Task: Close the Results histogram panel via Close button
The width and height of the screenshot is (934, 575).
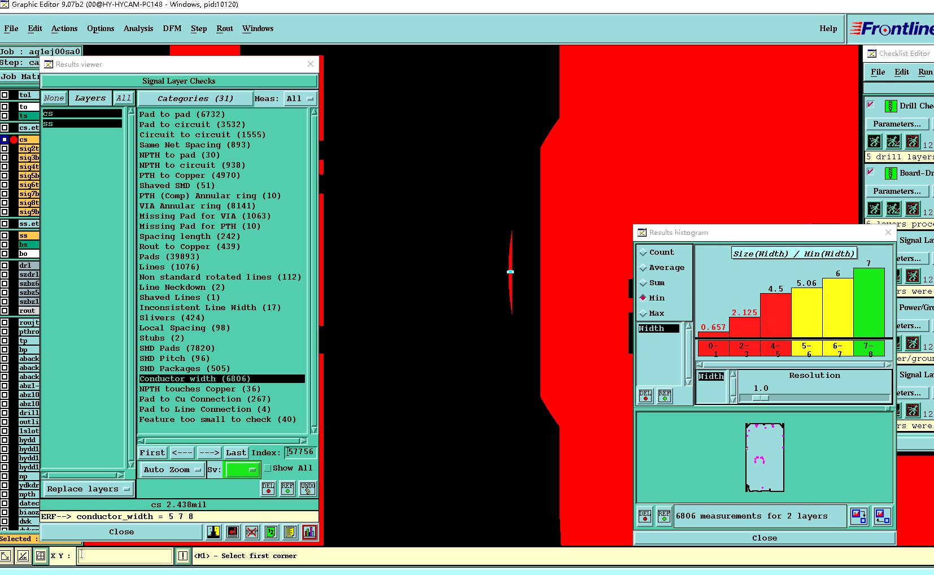Action: [x=765, y=538]
